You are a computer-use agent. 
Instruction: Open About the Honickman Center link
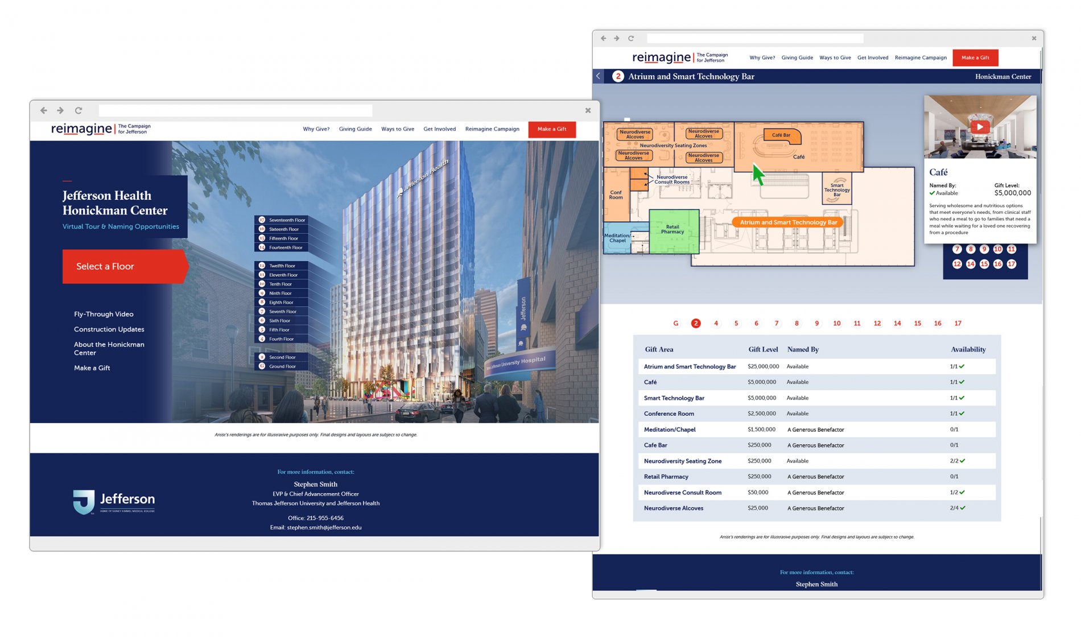109,349
